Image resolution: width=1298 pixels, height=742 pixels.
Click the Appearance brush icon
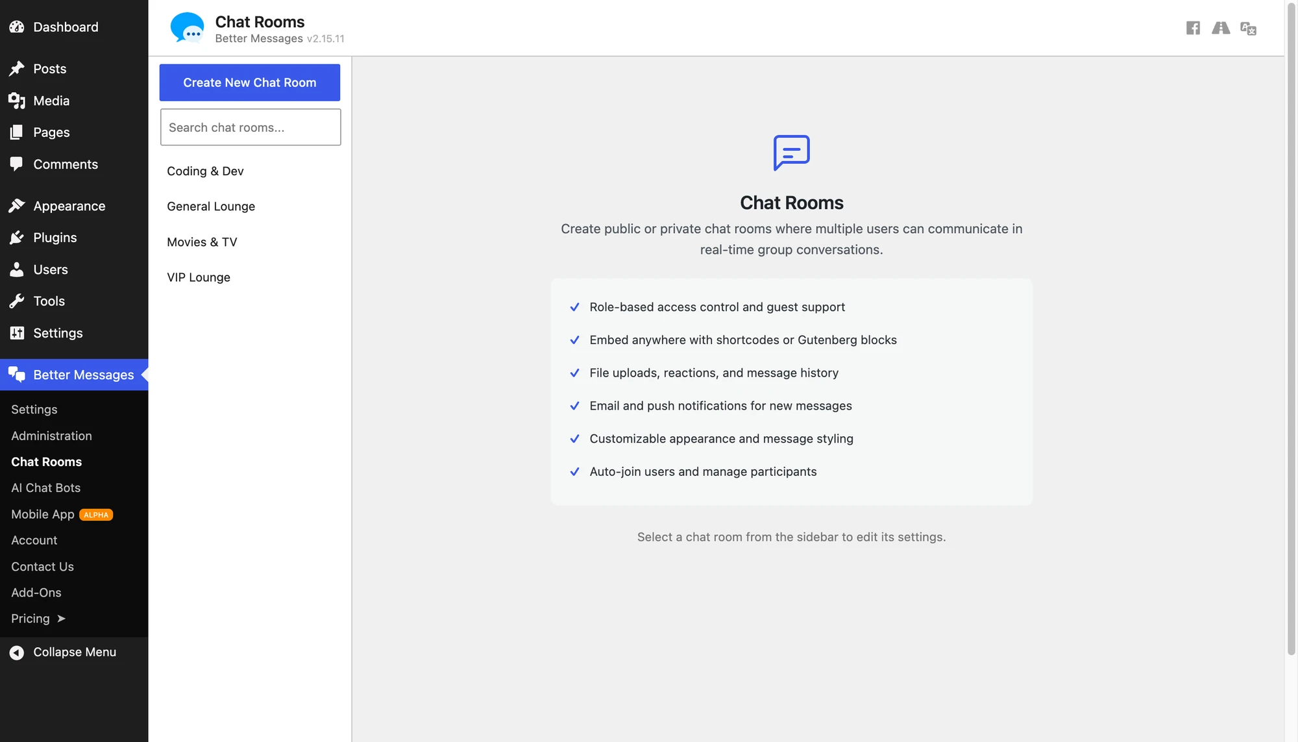(x=17, y=206)
